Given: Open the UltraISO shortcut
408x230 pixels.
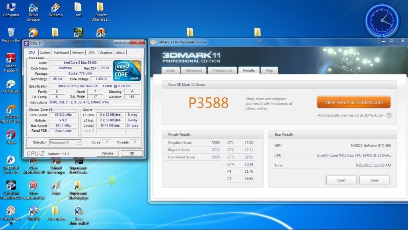Looking at the screenshot, I should tap(33, 213).
